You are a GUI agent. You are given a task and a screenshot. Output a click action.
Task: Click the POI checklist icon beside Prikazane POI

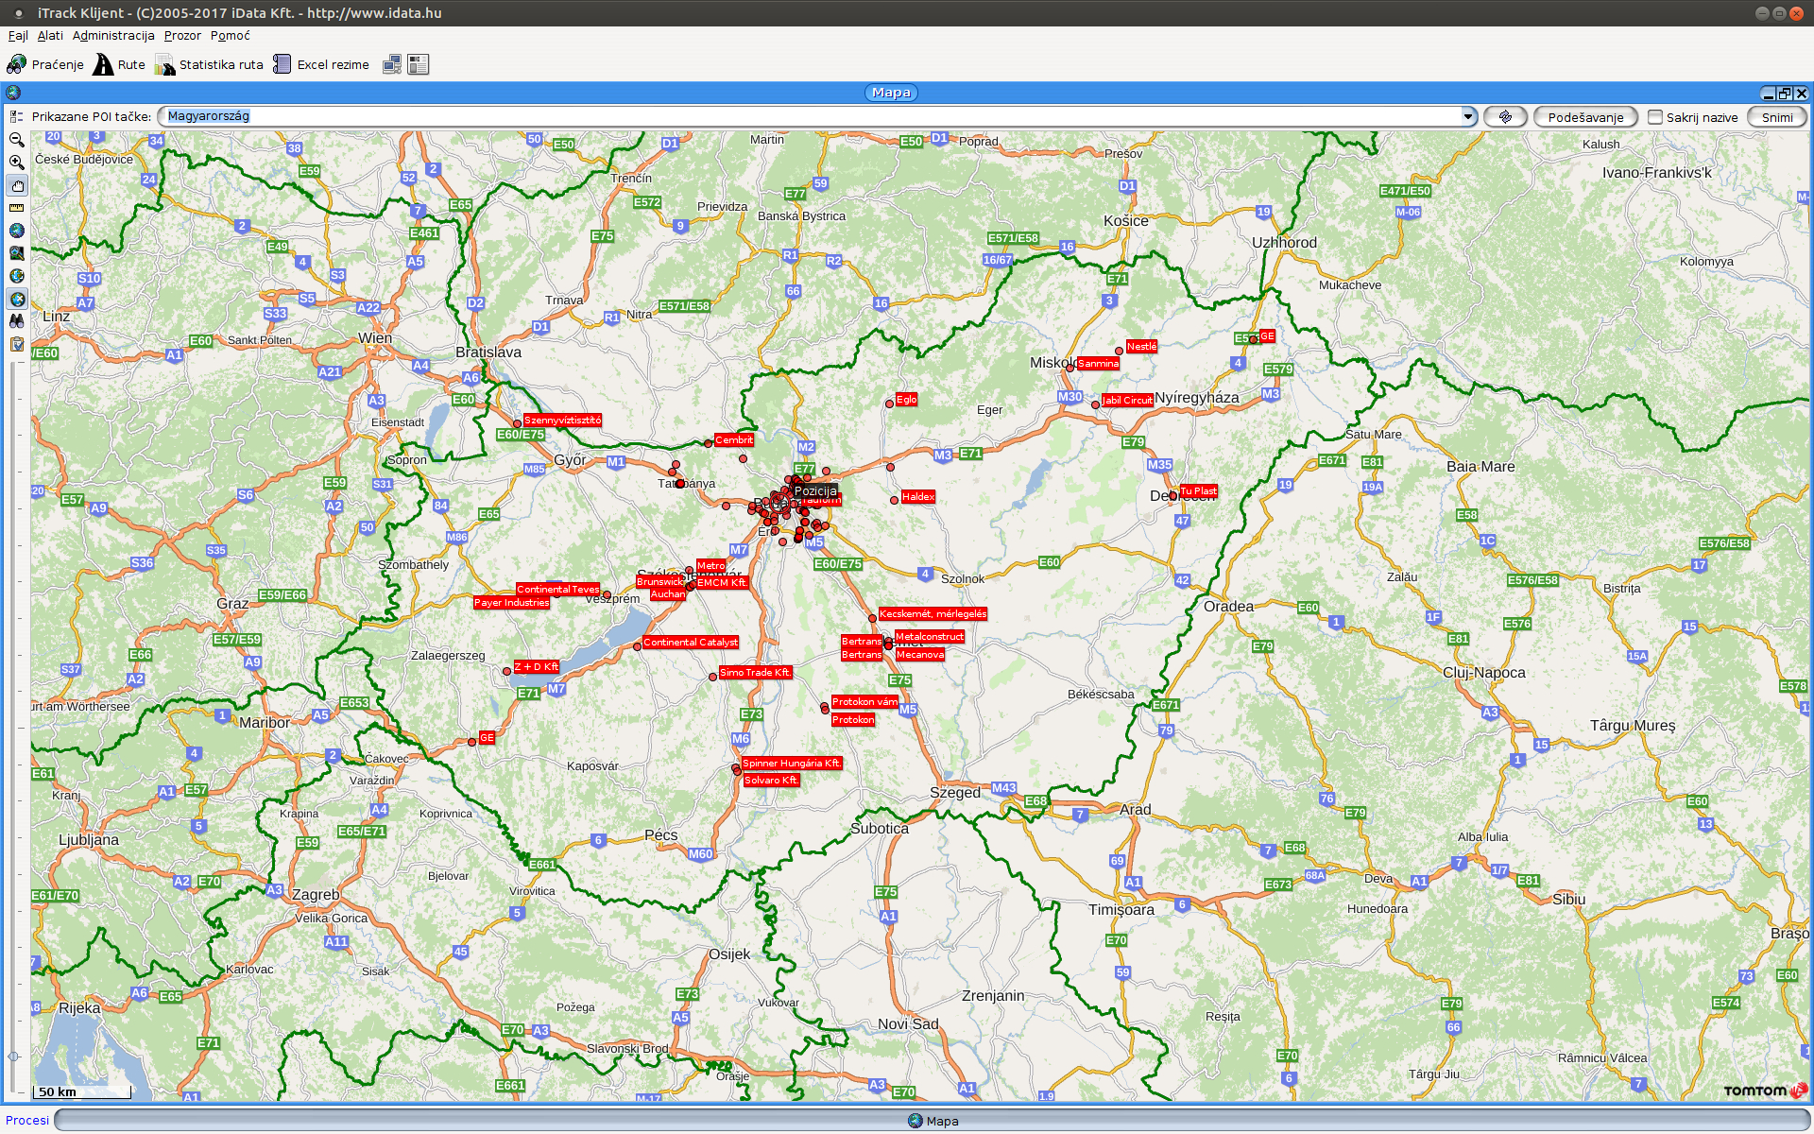pyautogui.click(x=16, y=116)
